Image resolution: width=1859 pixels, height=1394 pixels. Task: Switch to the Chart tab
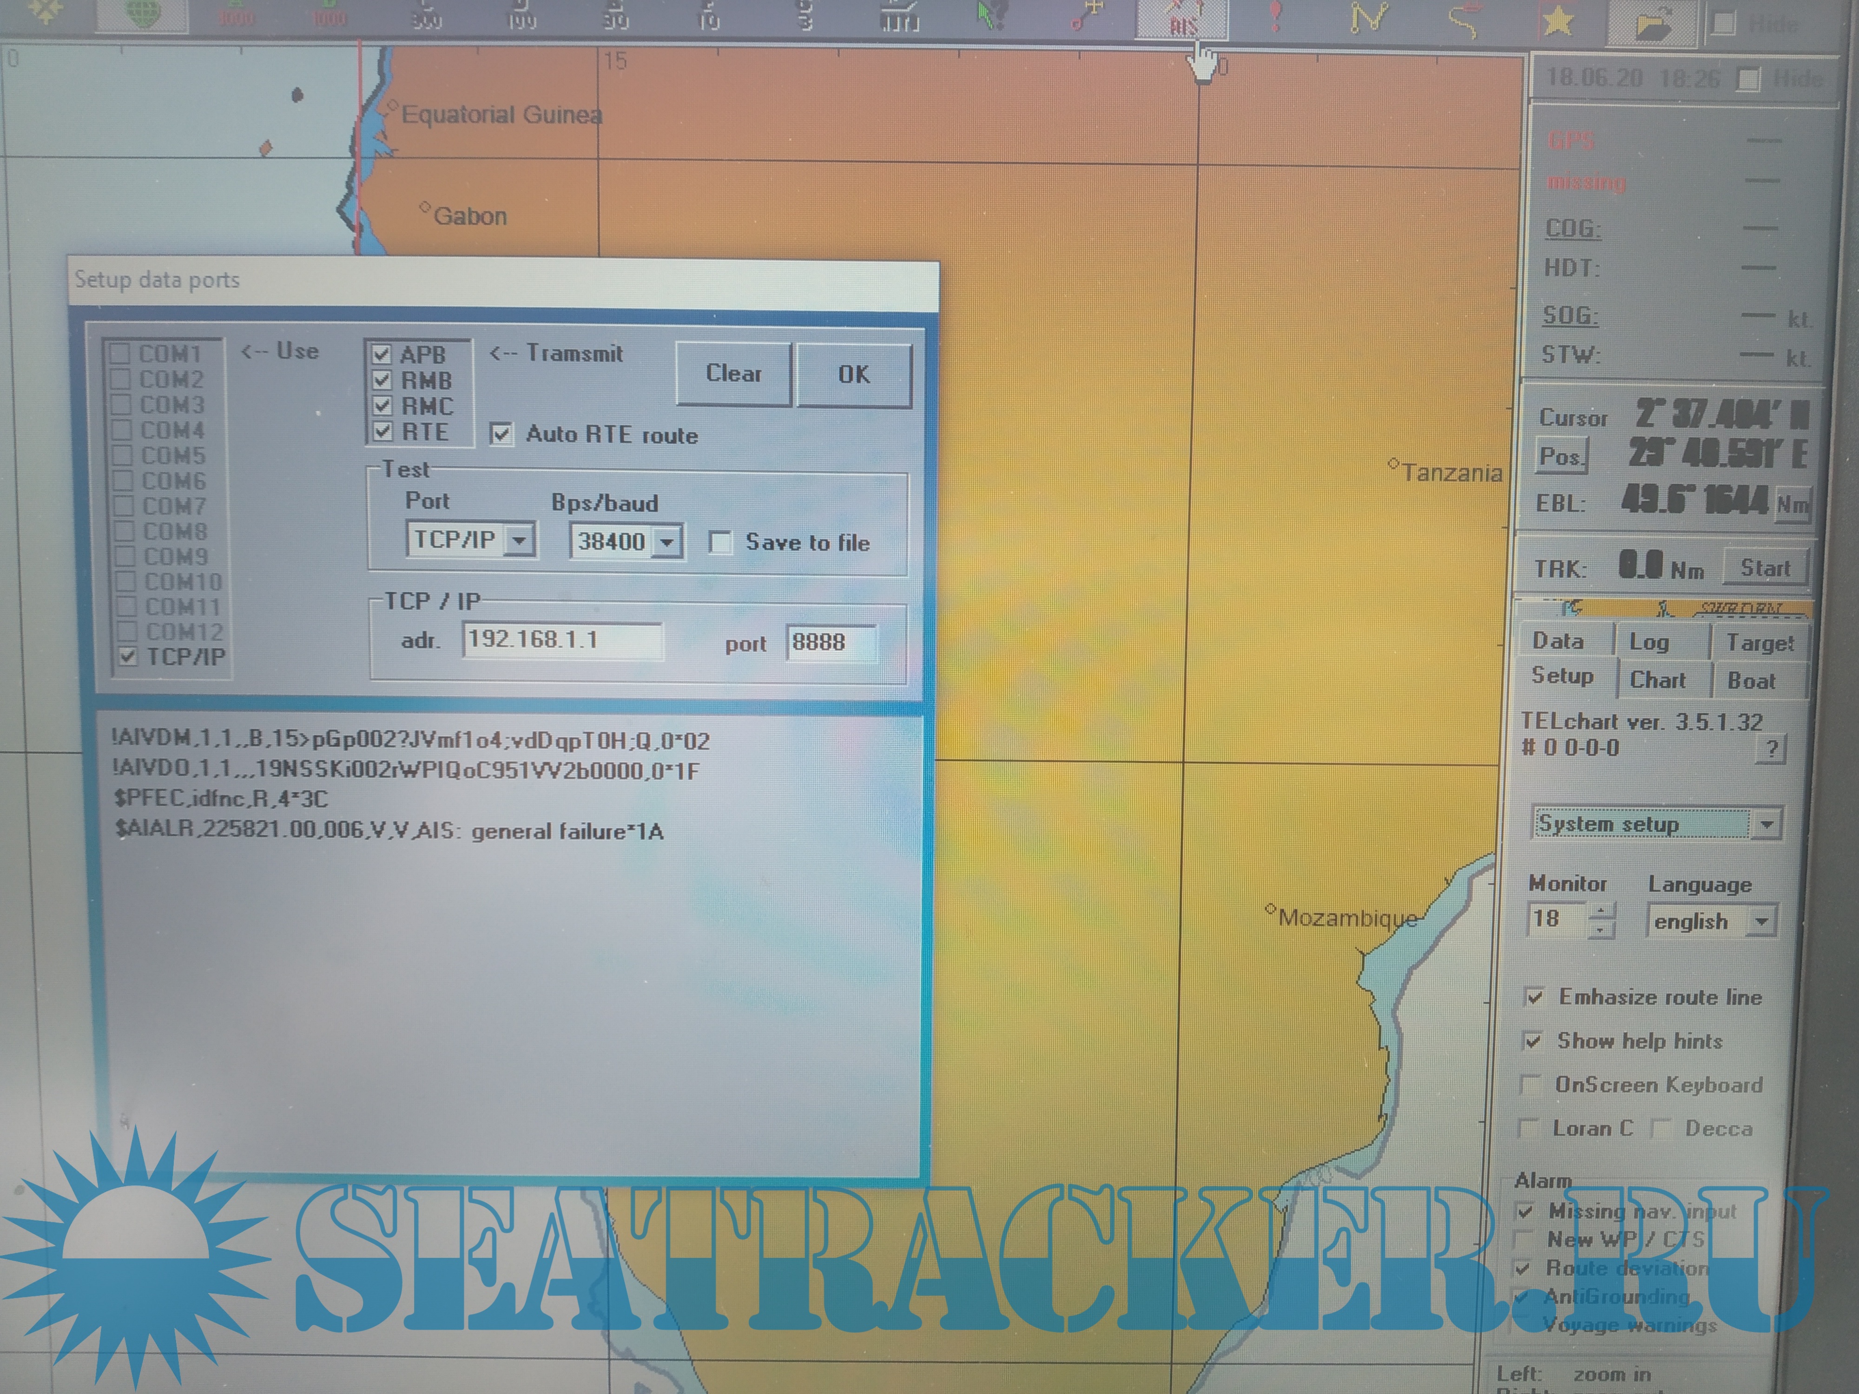click(x=1657, y=680)
